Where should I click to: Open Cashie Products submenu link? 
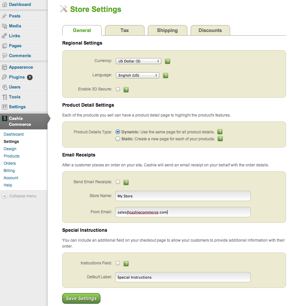tap(12, 156)
